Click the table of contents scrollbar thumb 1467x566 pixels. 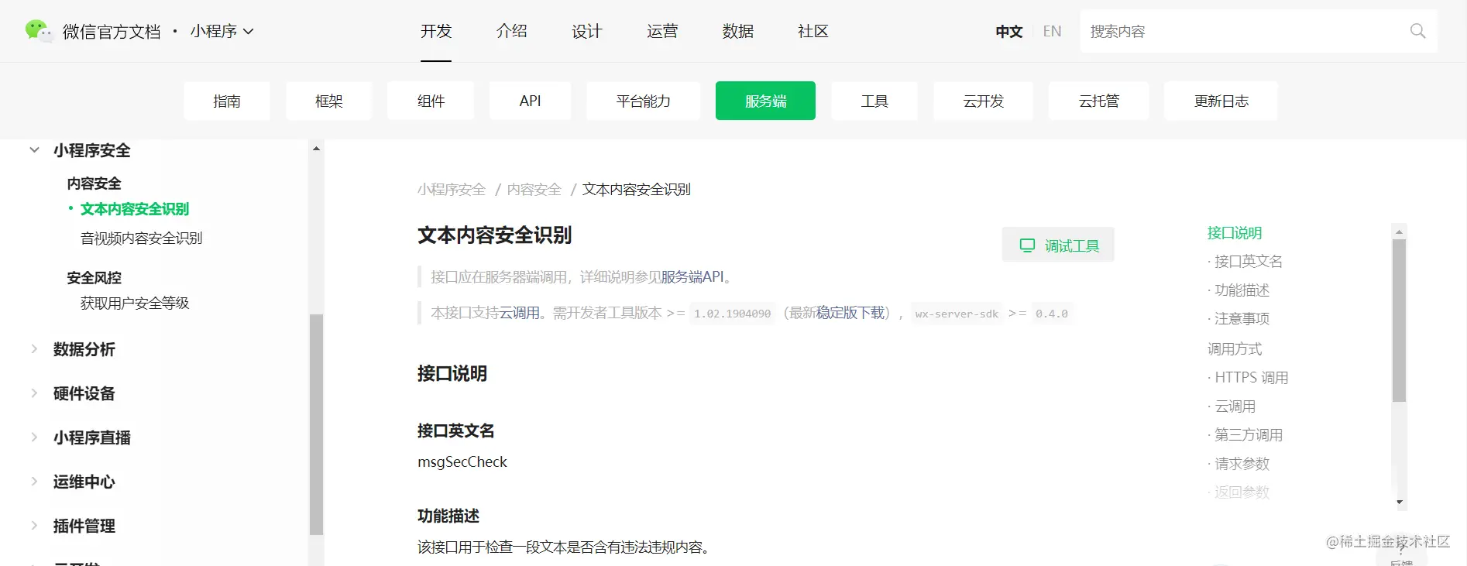tap(1399, 321)
